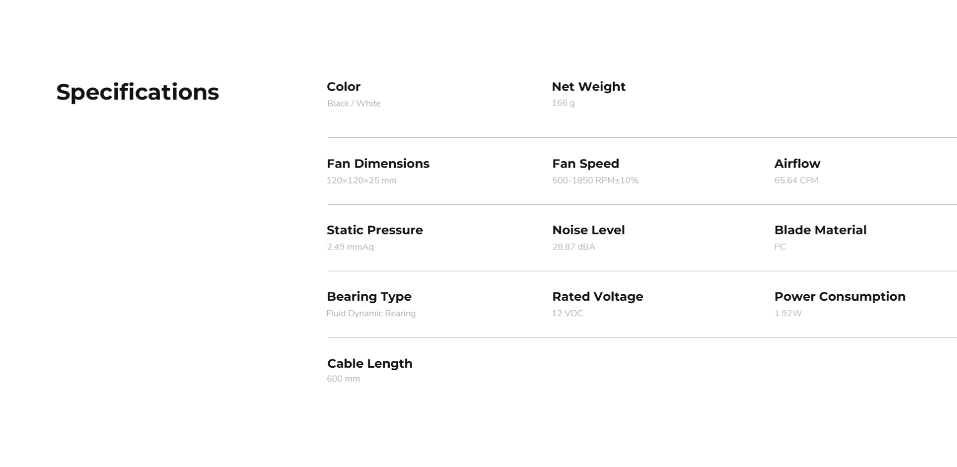Viewport: 957px width, 467px height.
Task: Select the 28.87 dBA value
Action: click(x=573, y=247)
